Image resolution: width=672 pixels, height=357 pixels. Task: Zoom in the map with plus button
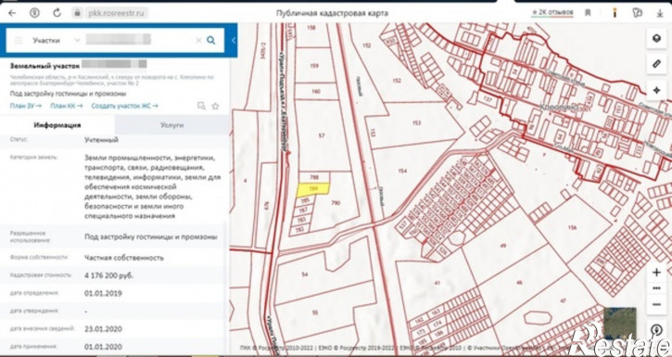(x=656, y=272)
